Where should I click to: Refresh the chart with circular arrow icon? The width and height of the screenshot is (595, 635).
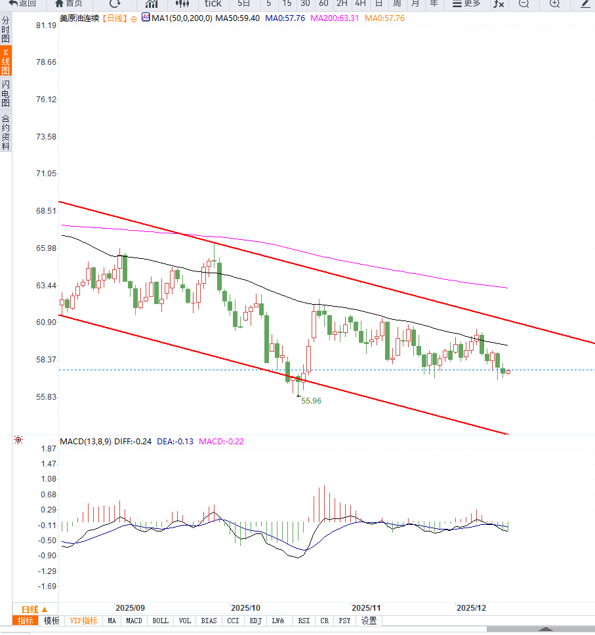click(115, 4)
